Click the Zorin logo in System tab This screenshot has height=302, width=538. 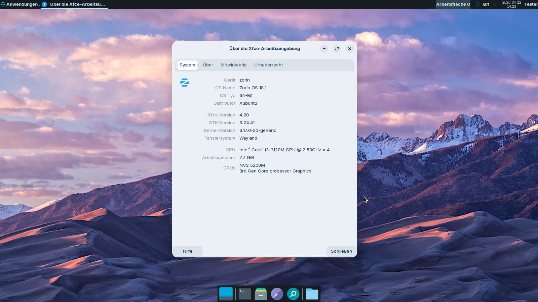(x=185, y=83)
